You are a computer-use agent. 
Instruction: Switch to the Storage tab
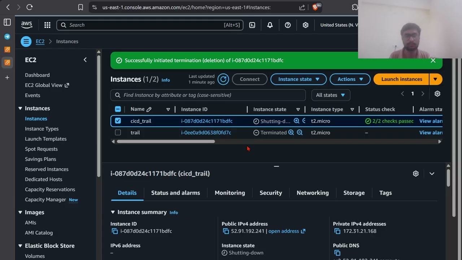[x=354, y=193]
